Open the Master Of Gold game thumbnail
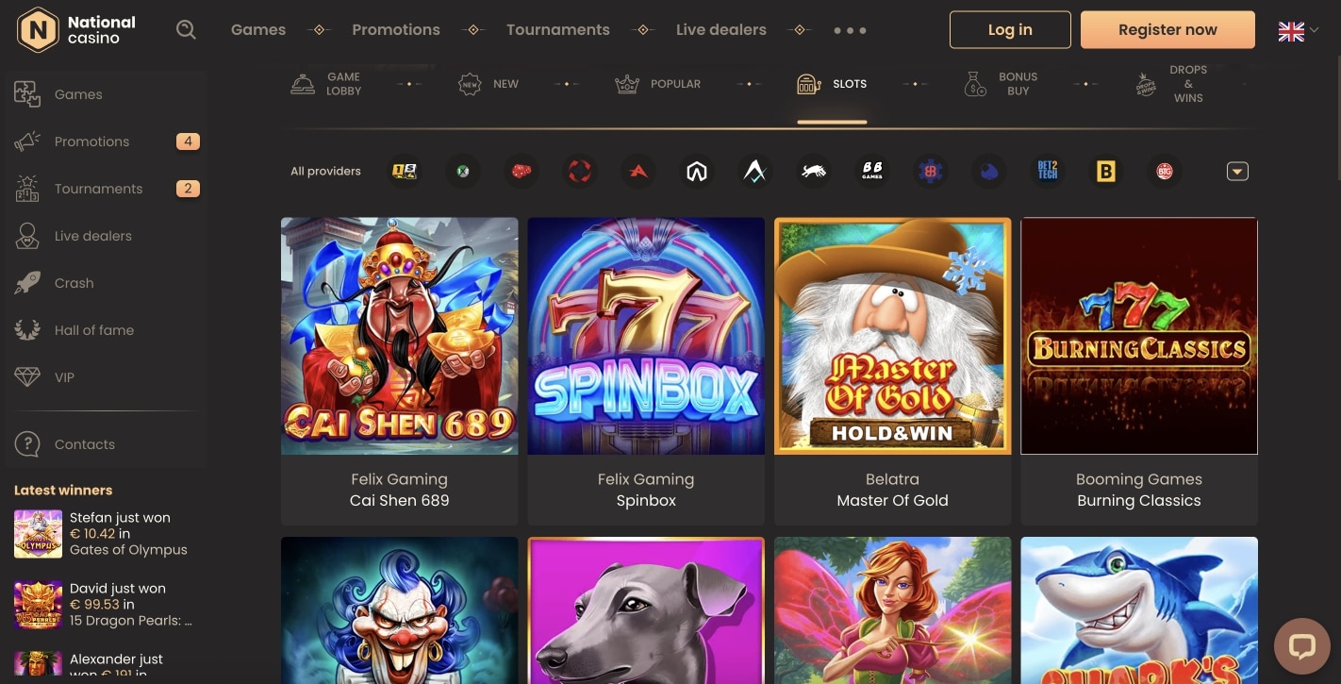Viewport: 1341px width, 684px height. [892, 337]
